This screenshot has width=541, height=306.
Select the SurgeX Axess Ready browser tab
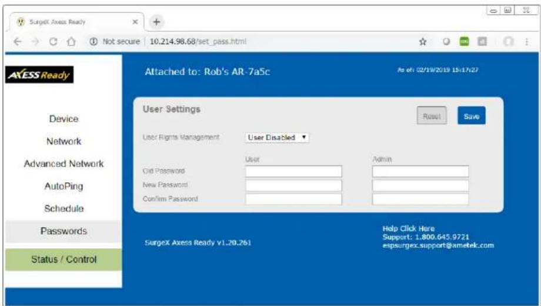[x=76, y=22]
